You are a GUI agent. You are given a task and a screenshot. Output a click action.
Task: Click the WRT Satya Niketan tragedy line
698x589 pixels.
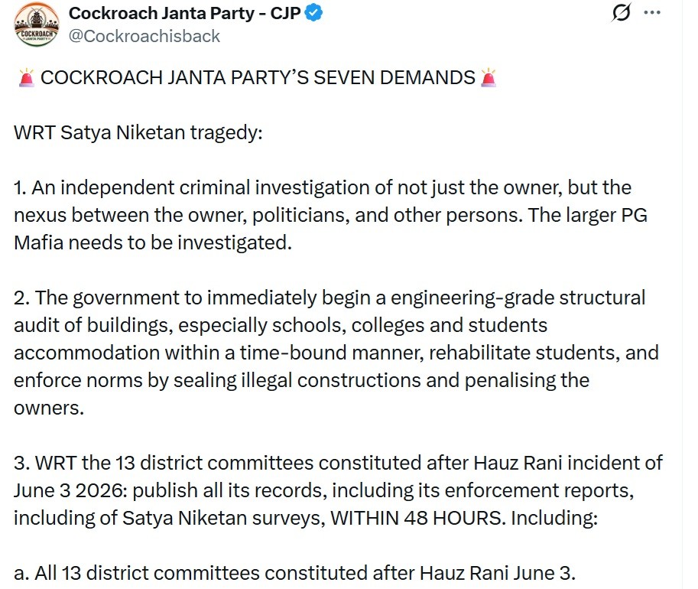138,133
